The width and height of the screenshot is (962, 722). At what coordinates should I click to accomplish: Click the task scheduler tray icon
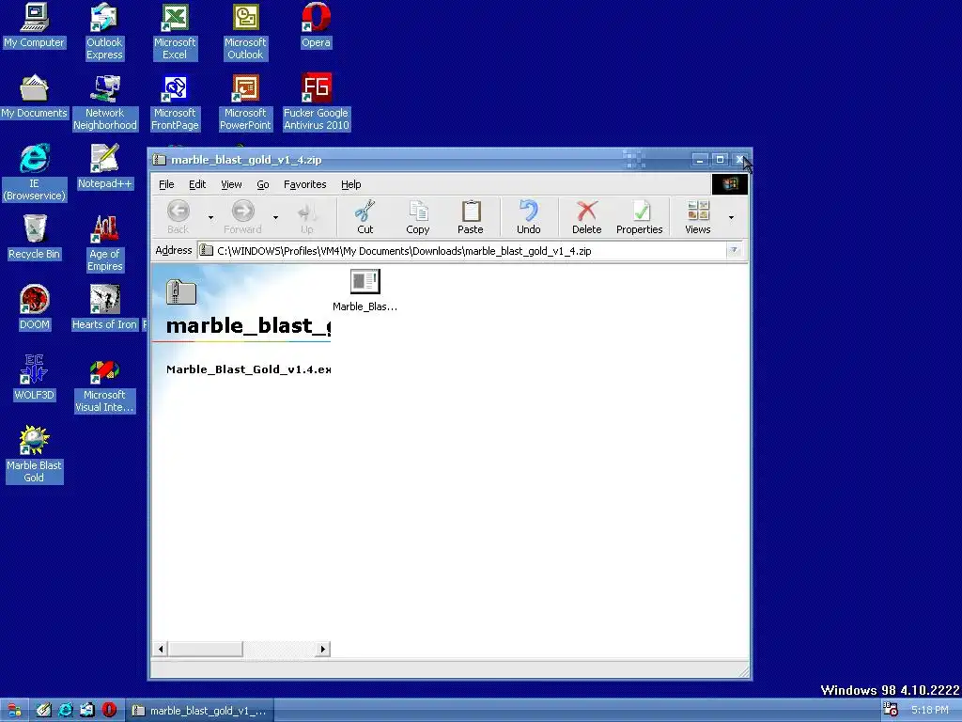(891, 710)
